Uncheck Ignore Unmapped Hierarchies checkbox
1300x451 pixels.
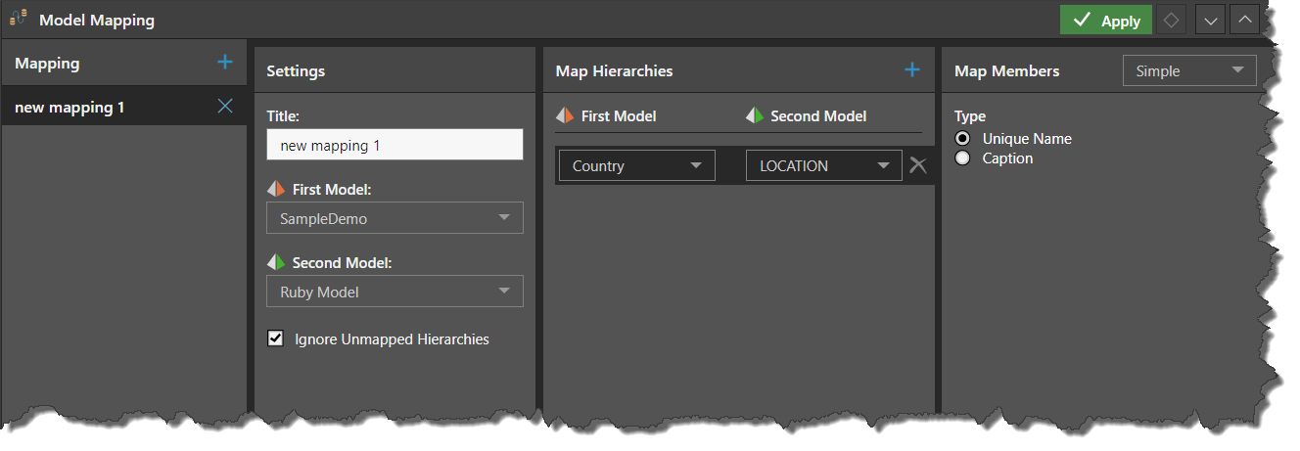coord(275,339)
